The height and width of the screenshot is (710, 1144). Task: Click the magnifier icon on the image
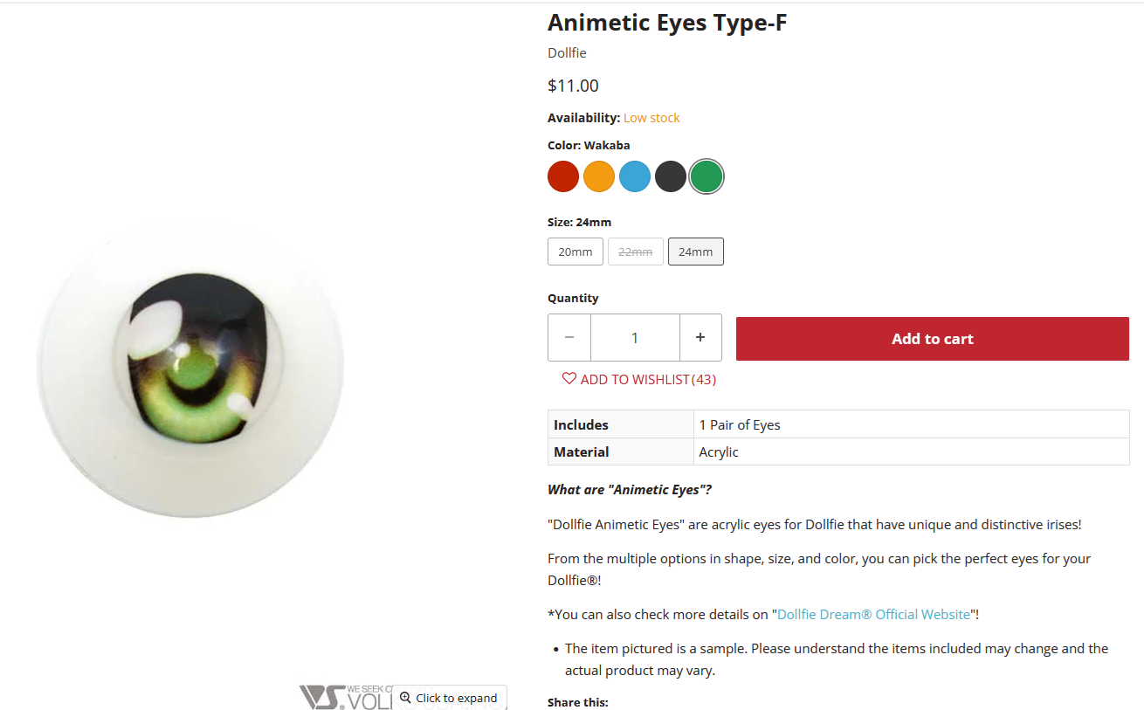(405, 698)
